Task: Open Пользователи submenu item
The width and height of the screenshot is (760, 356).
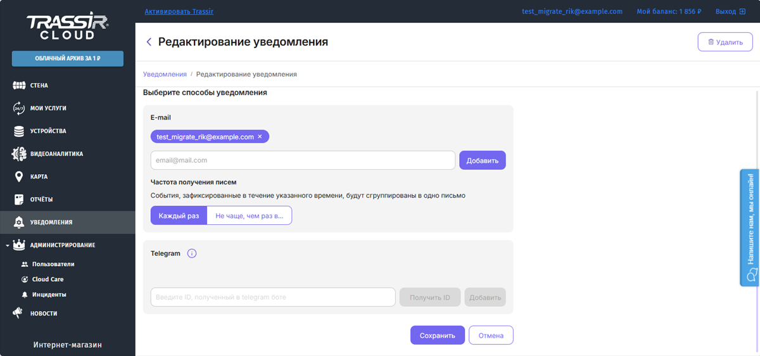Action: pos(53,264)
